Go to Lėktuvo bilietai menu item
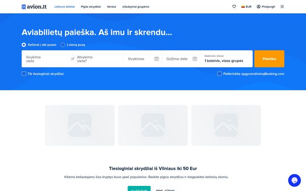 click(x=65, y=7)
